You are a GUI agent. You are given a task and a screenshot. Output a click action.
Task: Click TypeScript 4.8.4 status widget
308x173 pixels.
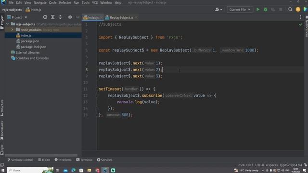291,165
